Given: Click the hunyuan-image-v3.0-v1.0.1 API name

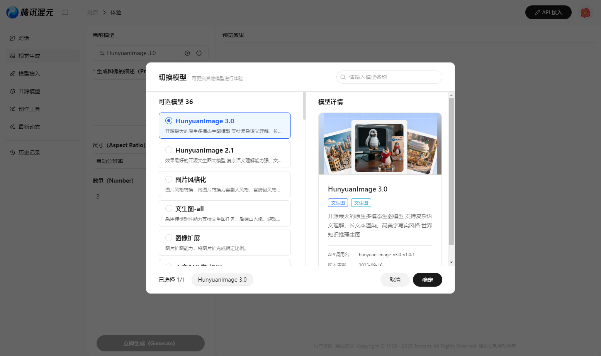Looking at the screenshot, I should coord(387,255).
